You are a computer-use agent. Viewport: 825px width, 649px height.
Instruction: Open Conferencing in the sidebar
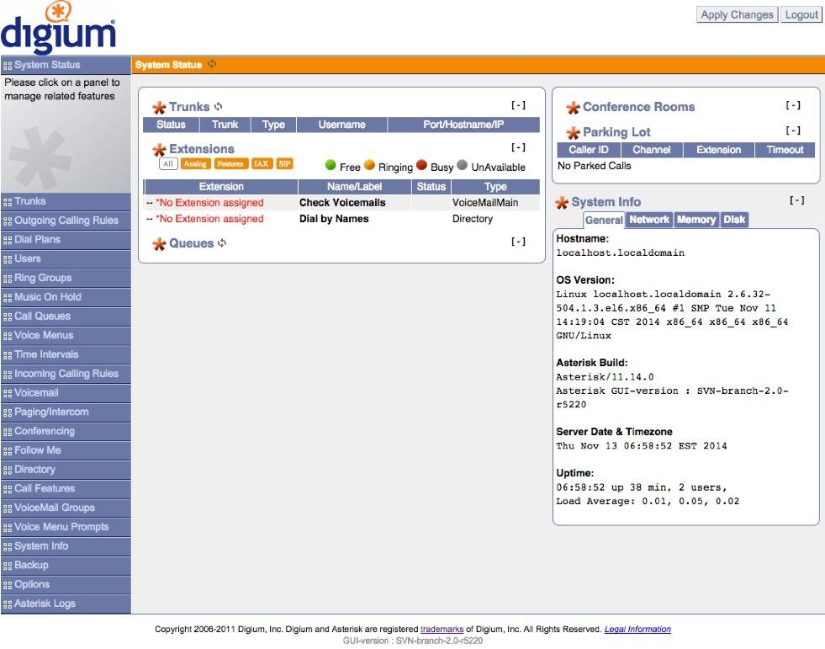click(66, 432)
